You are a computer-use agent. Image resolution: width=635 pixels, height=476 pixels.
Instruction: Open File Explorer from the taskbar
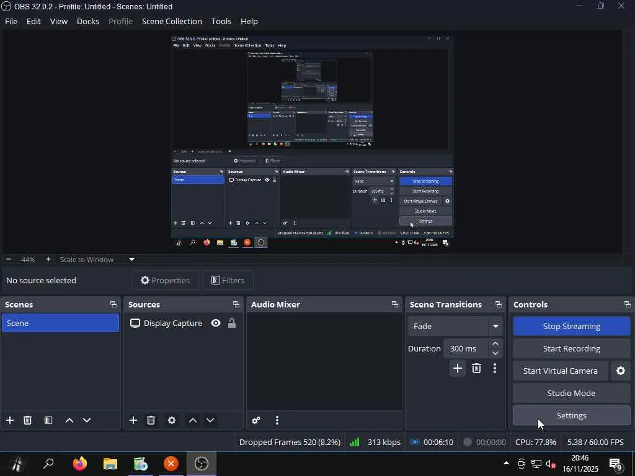[110, 464]
